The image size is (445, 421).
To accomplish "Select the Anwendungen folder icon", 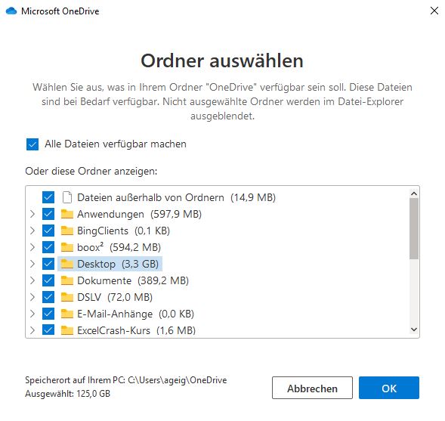I will 67,214.
